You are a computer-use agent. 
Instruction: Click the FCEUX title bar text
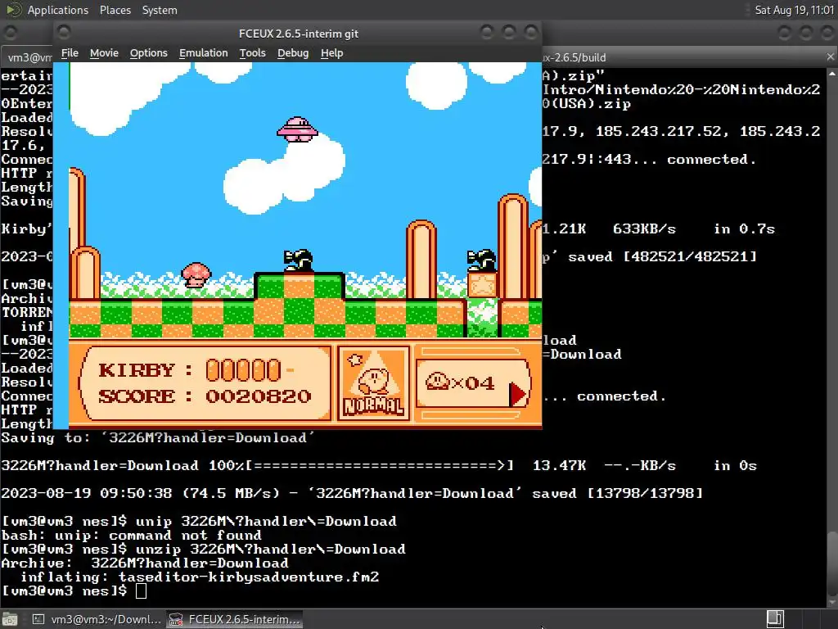(298, 34)
